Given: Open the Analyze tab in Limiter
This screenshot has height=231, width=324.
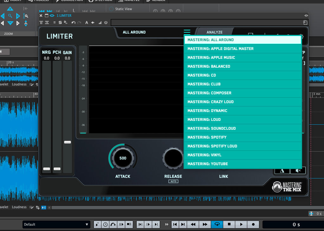Looking at the screenshot, I should [x=215, y=32].
